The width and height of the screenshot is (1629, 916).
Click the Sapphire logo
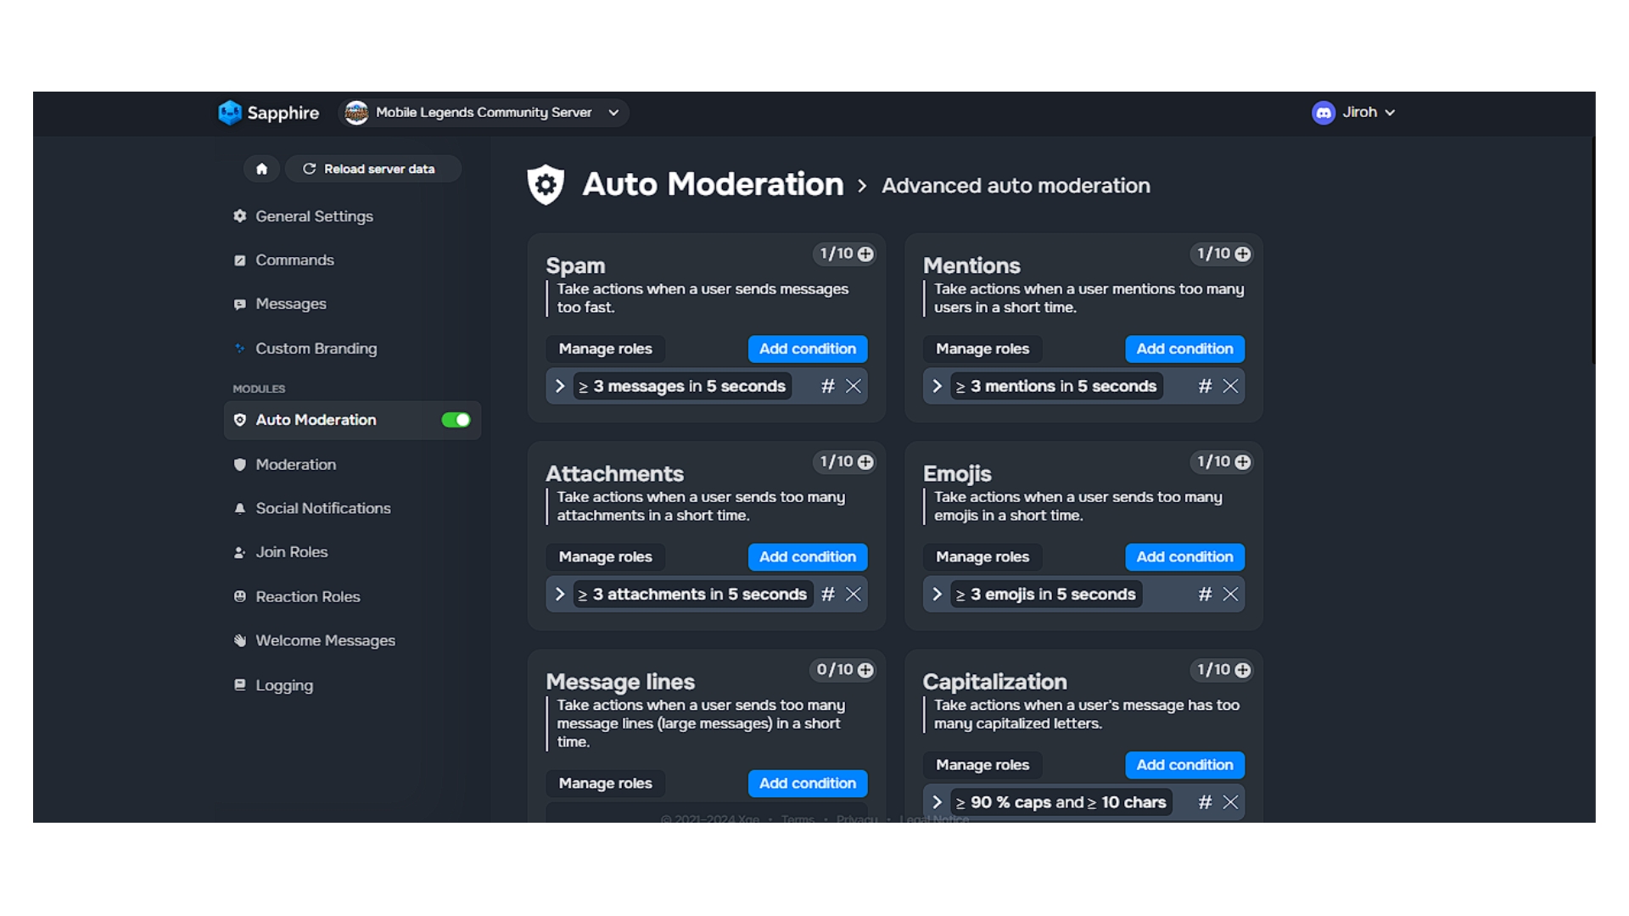[268, 113]
